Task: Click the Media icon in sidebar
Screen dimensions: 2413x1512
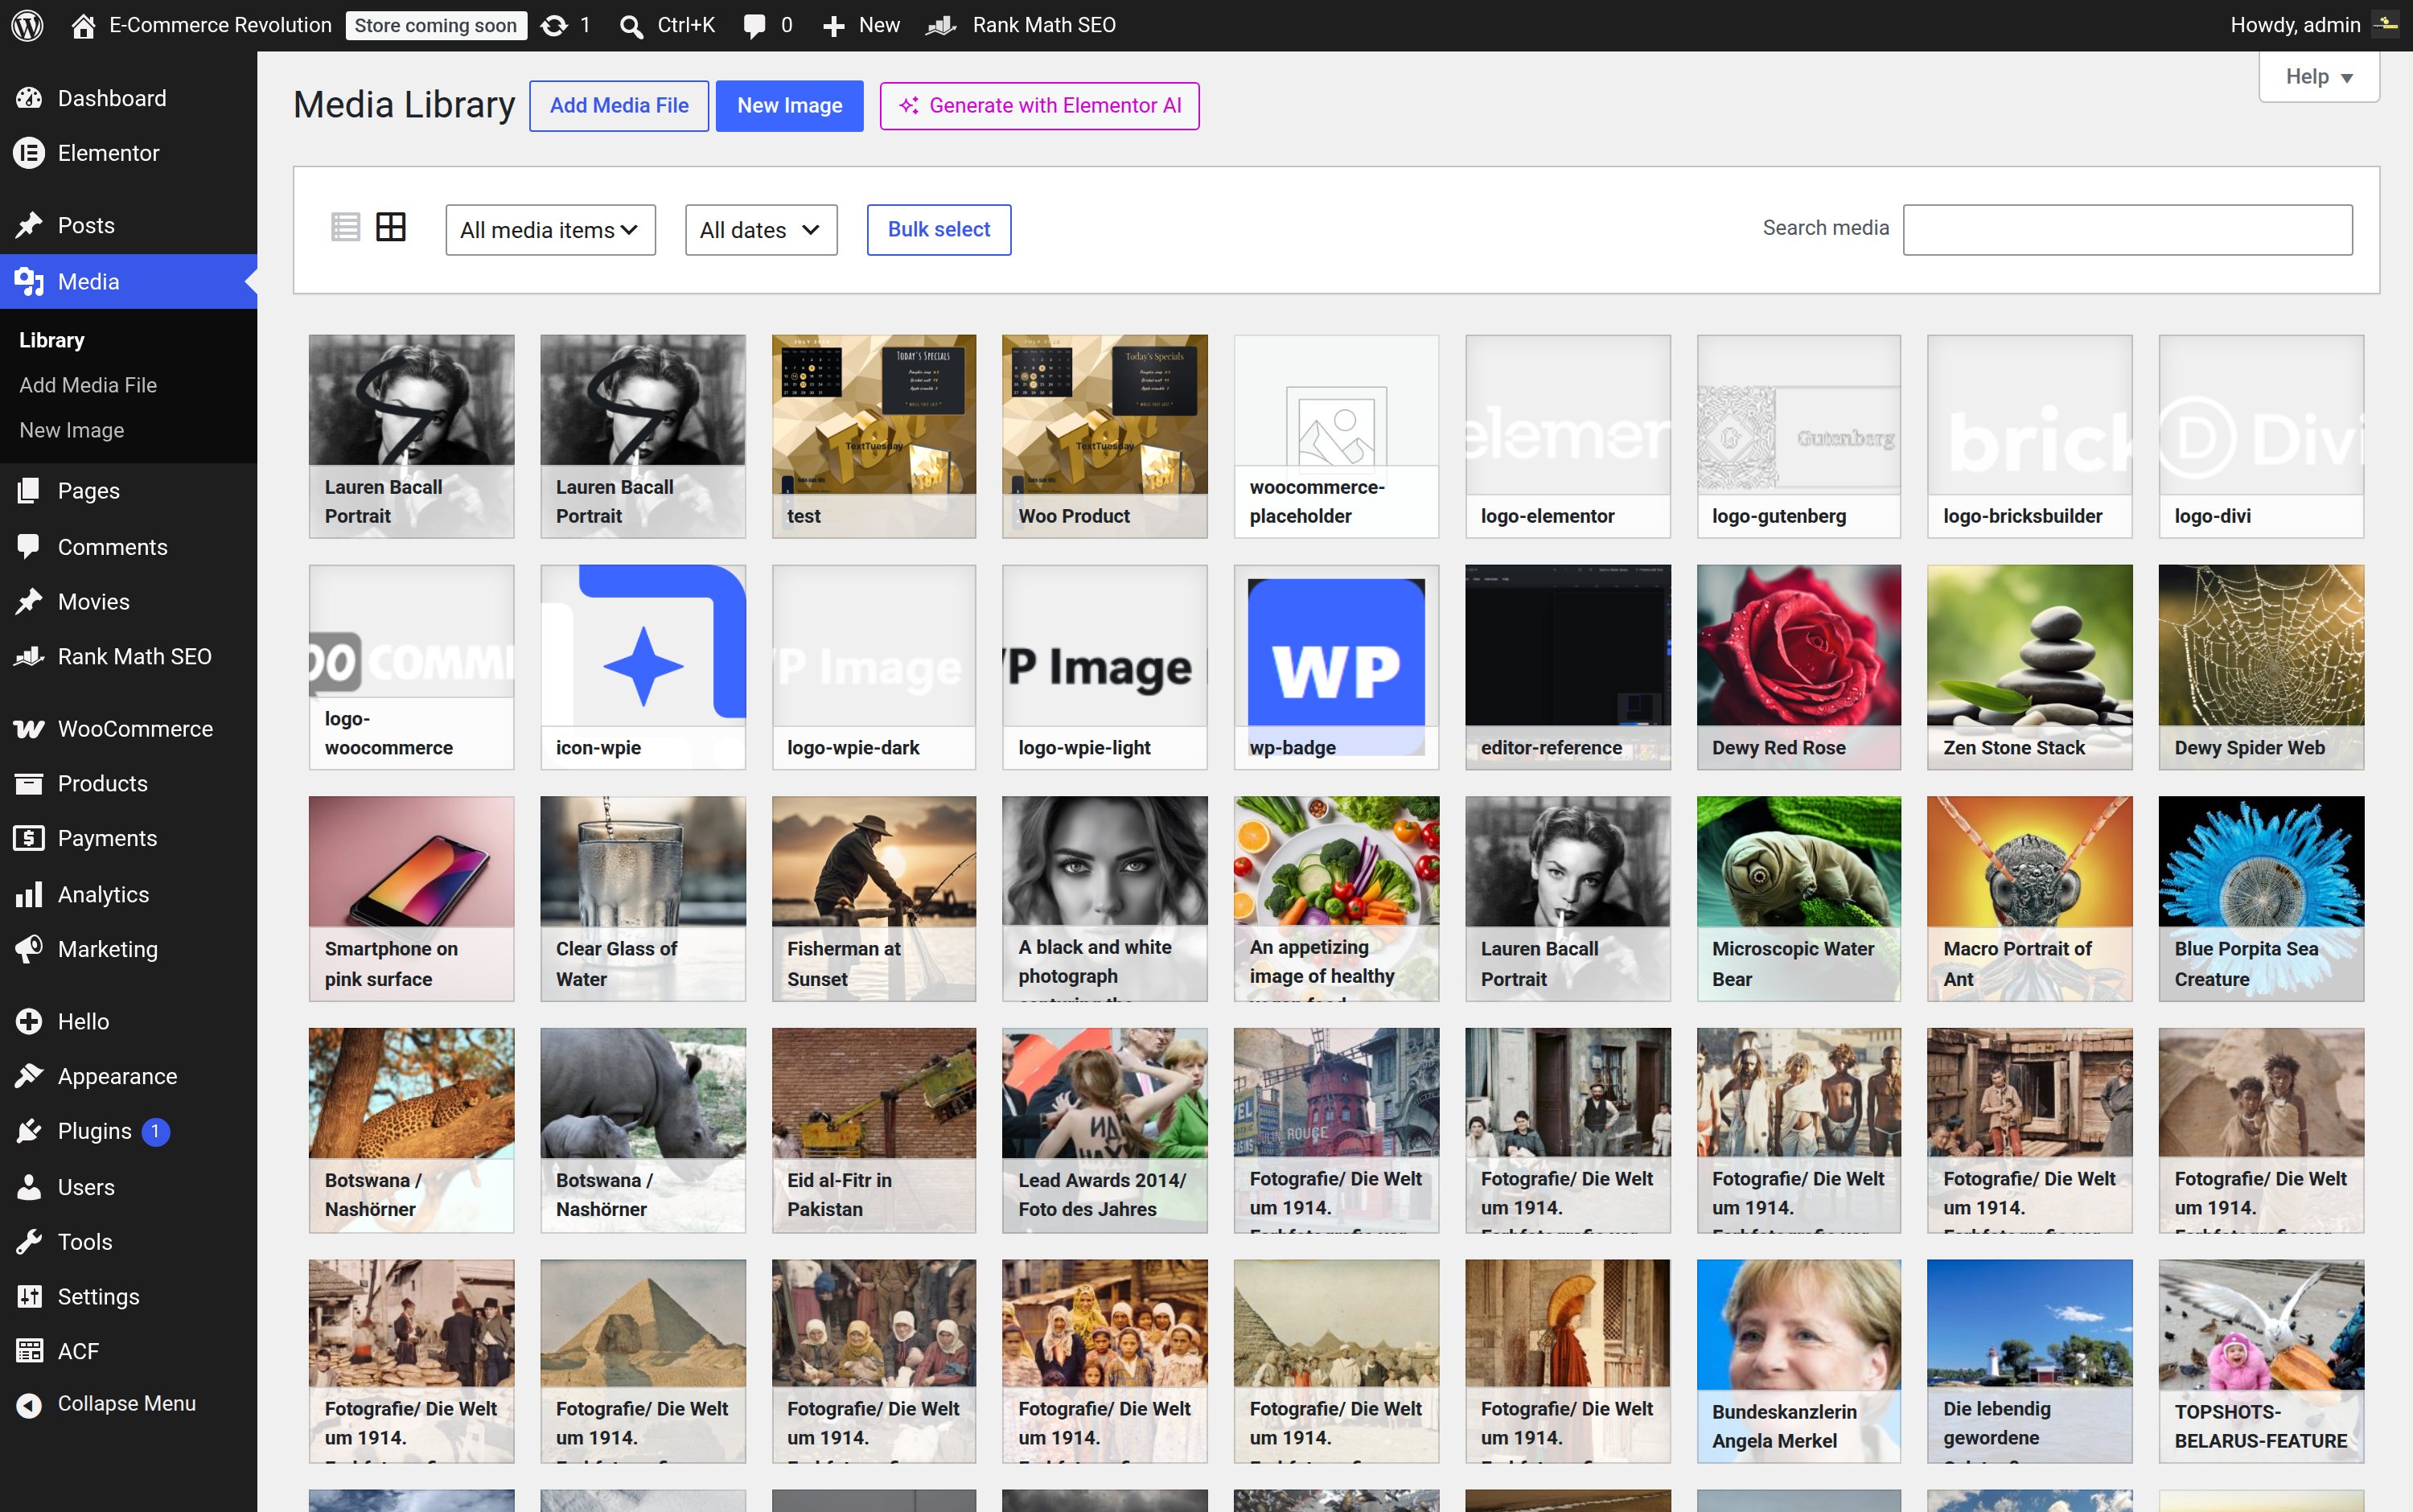Action: 29,282
